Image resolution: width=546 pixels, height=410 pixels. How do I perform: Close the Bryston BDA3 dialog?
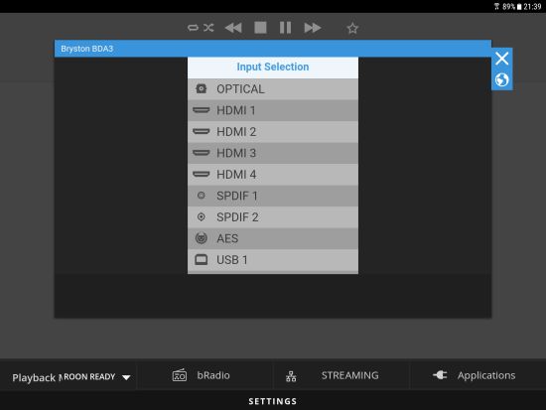click(501, 59)
